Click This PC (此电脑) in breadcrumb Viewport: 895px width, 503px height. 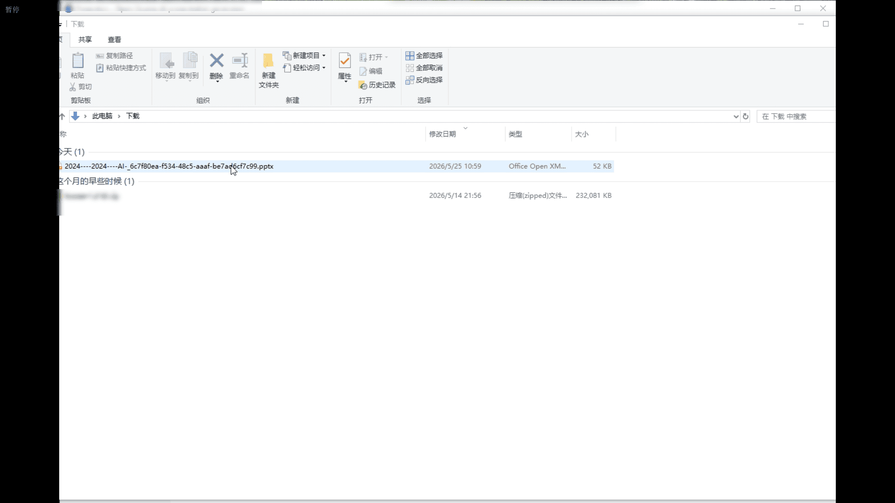tap(102, 116)
